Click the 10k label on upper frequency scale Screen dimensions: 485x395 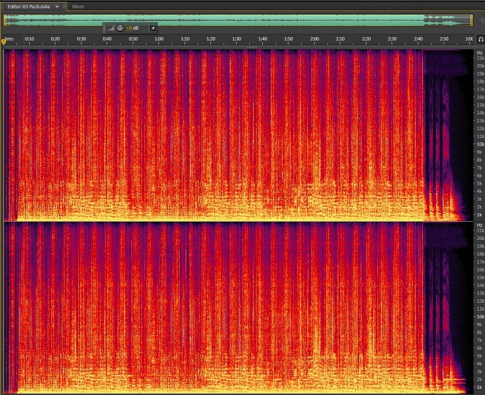pos(480,144)
